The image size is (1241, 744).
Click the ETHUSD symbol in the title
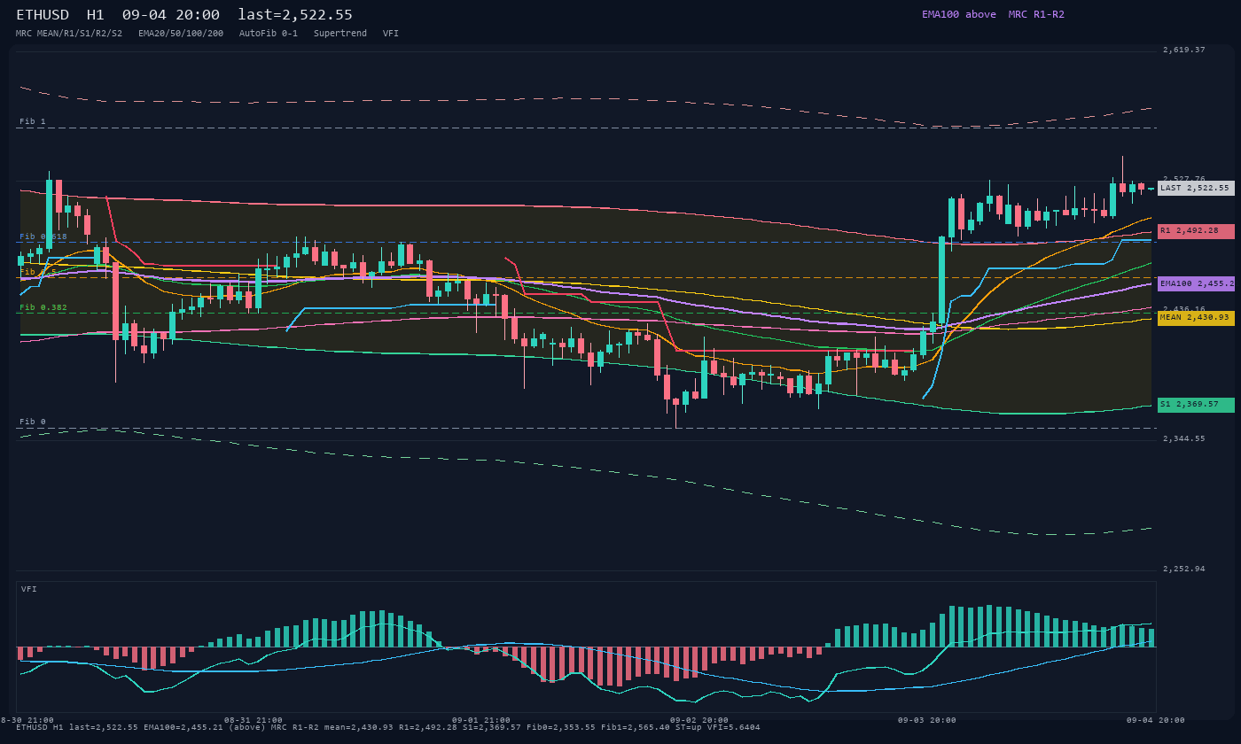point(44,15)
